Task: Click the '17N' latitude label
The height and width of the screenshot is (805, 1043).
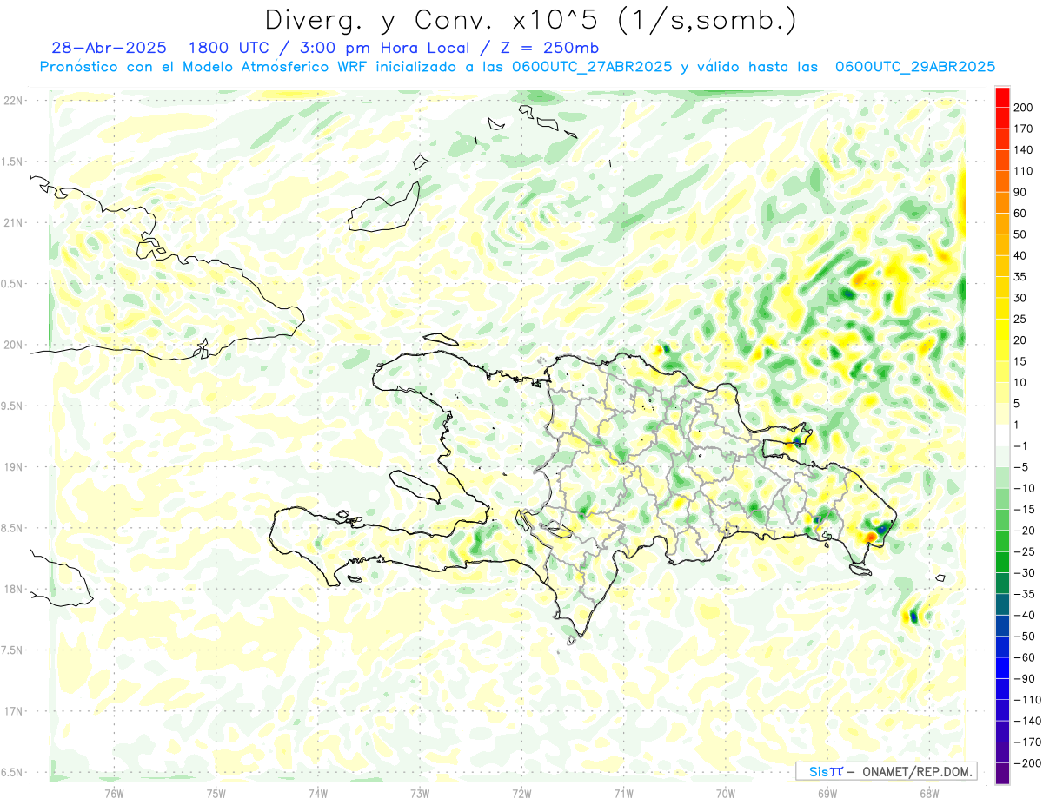Action: 13,712
